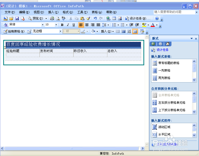The width and height of the screenshot is (199, 156).
Task: Click the Insert Table icon
Action: pos(114,19)
